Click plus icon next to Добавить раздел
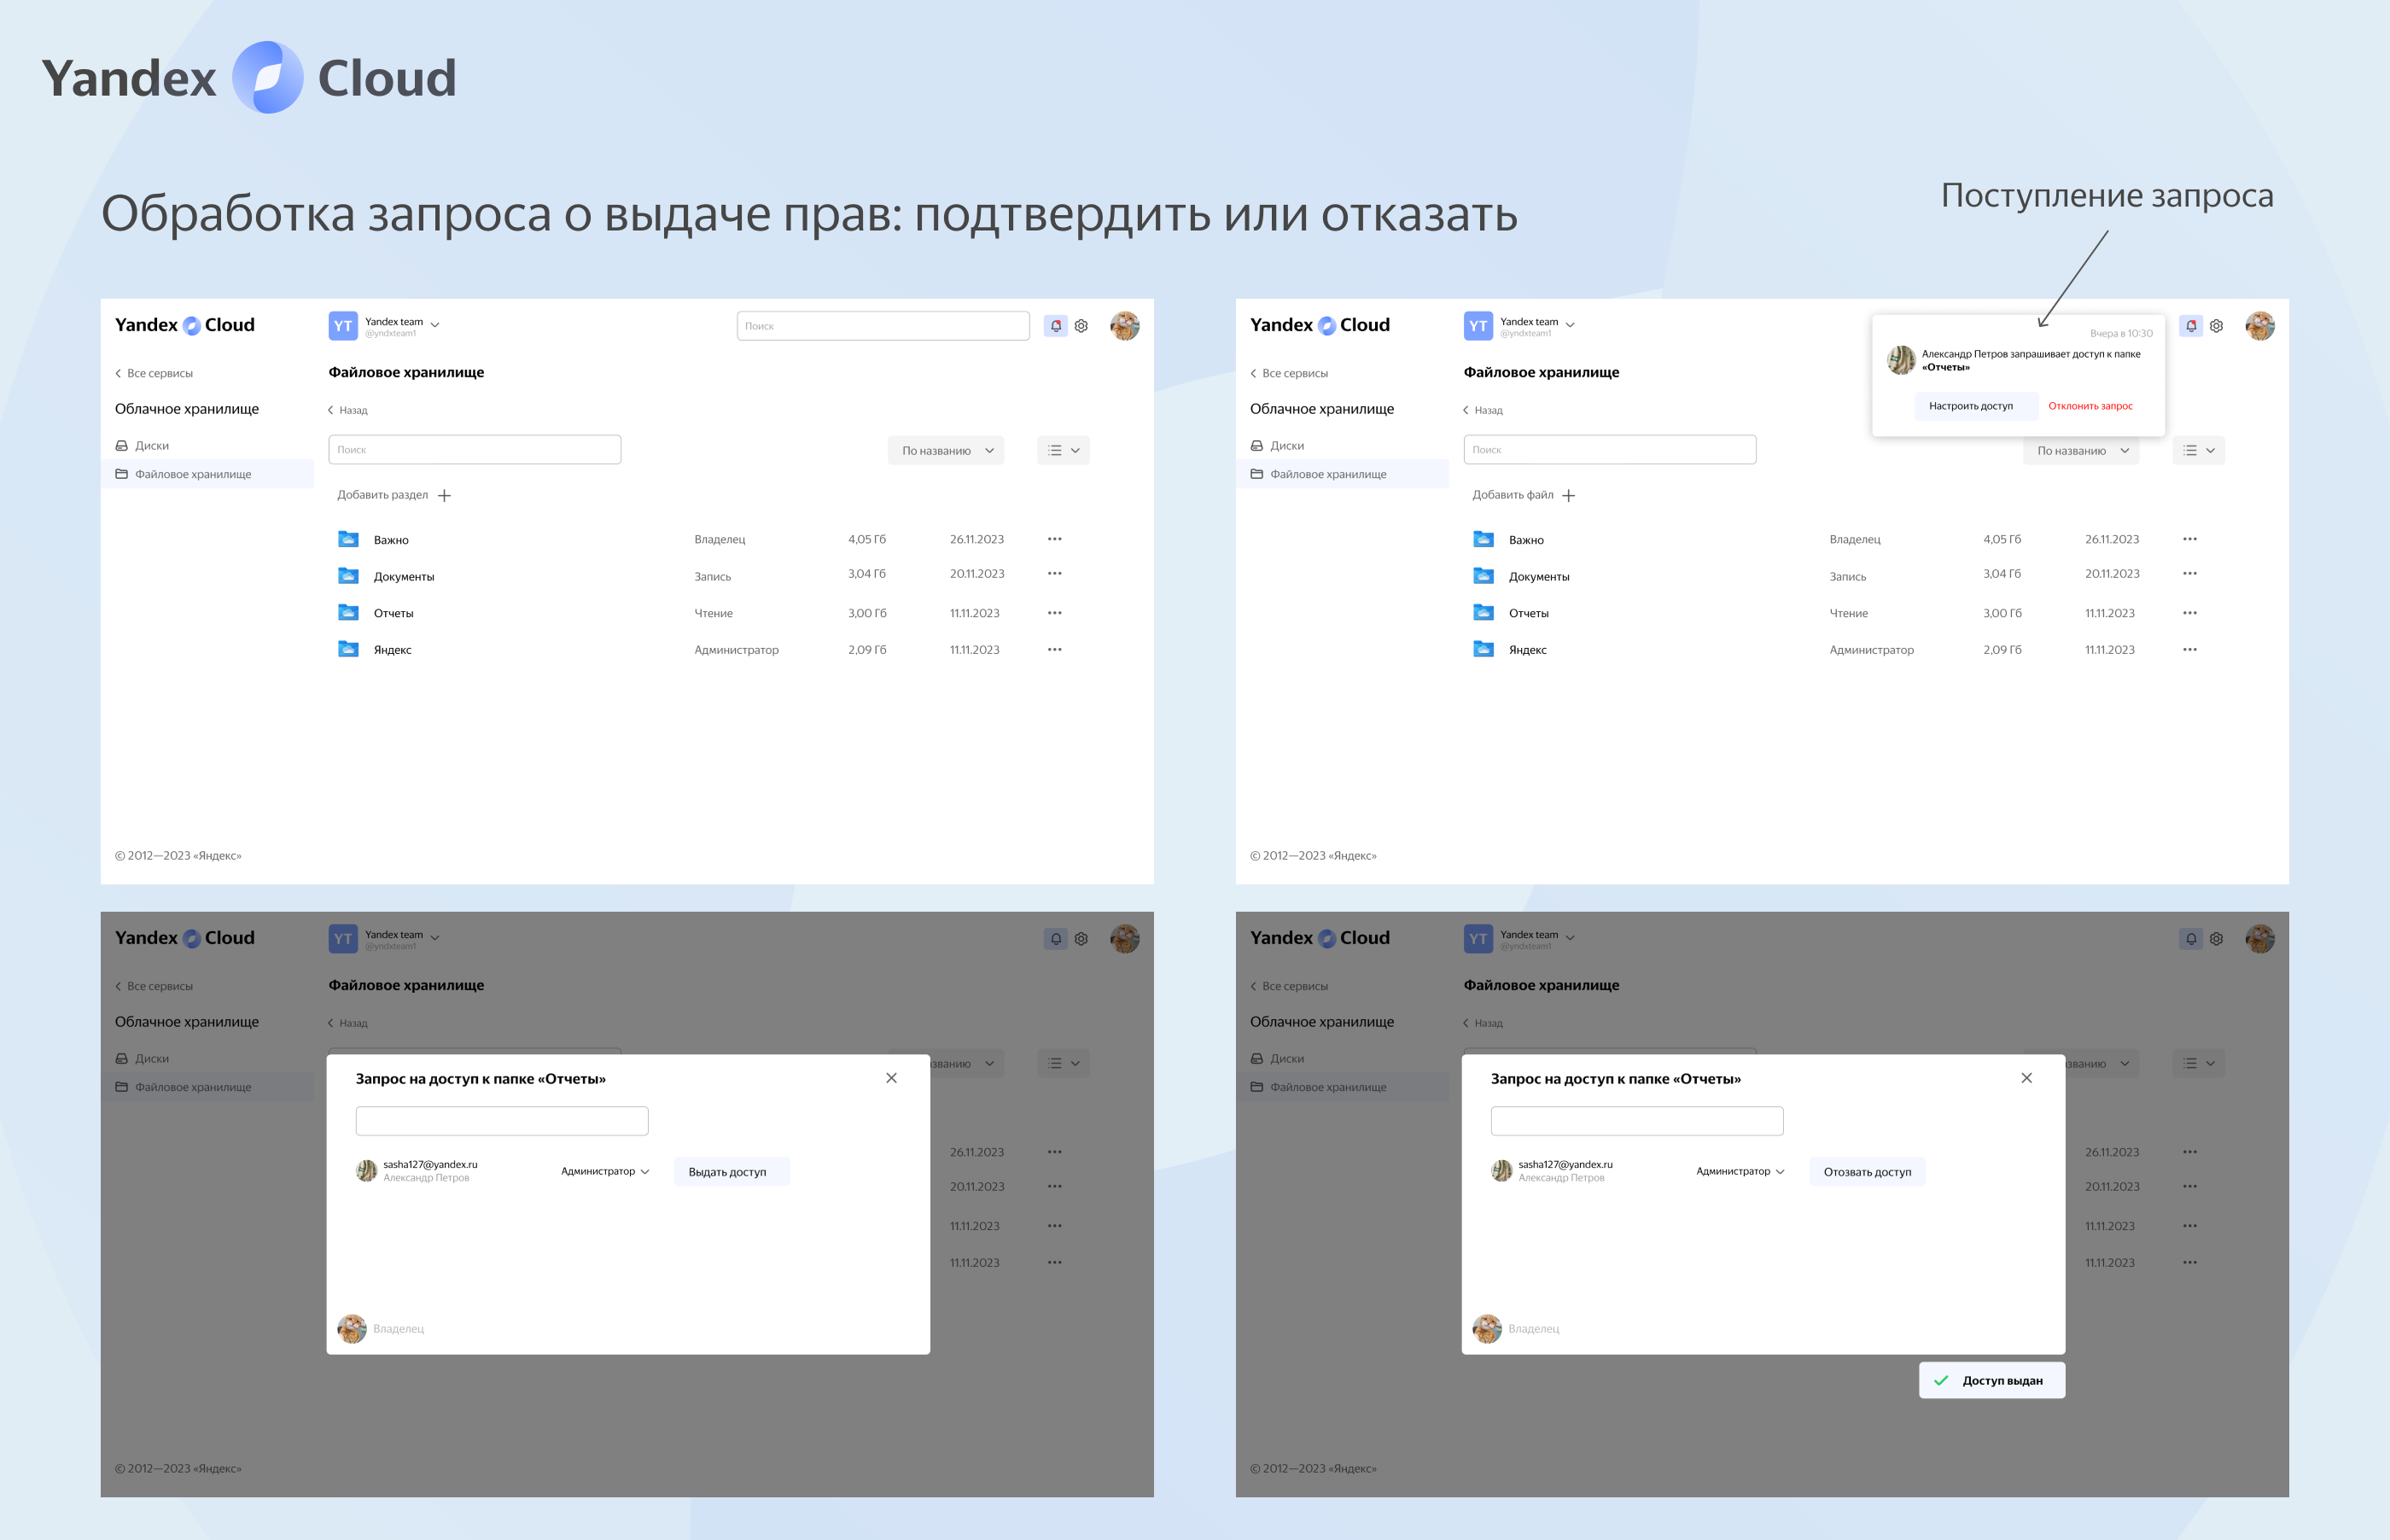 (x=445, y=496)
